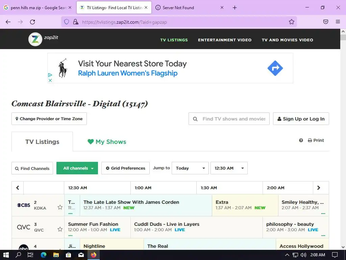Open the Summer Fun Fashion listing
Viewport: 346px width, 260px height.
tap(97, 227)
